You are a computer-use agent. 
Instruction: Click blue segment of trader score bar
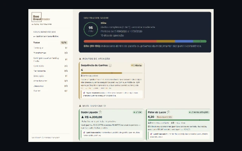pos(184,41)
